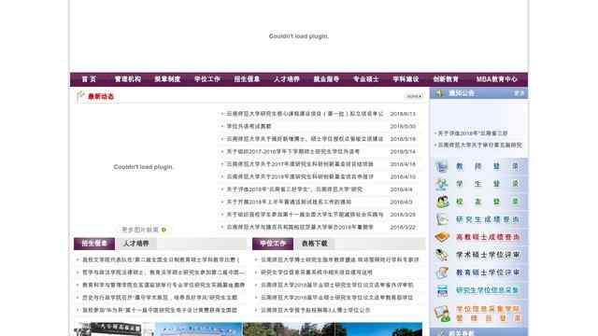Open the 研究生学位信息采集系统 entry in 学位工作 list
This screenshot has height=336, width=598.
[317, 273]
